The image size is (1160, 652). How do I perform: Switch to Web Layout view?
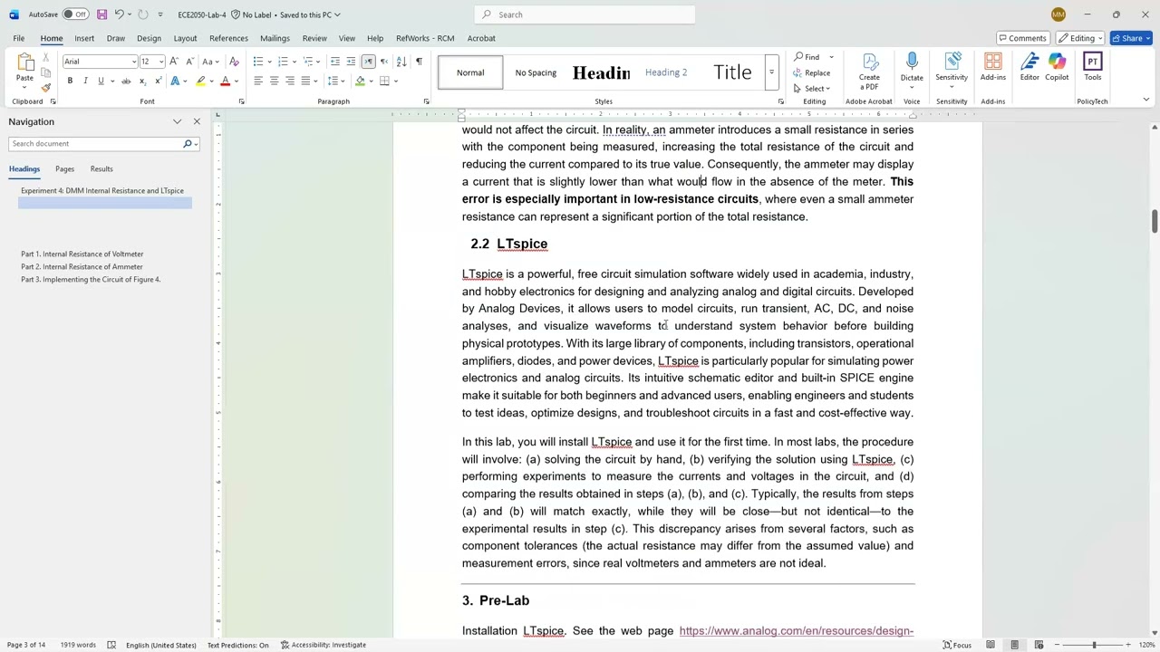point(1039,645)
